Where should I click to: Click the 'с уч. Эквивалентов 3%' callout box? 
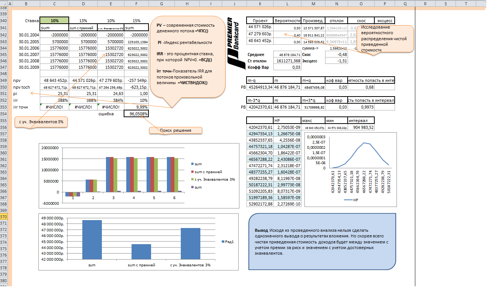41,122
